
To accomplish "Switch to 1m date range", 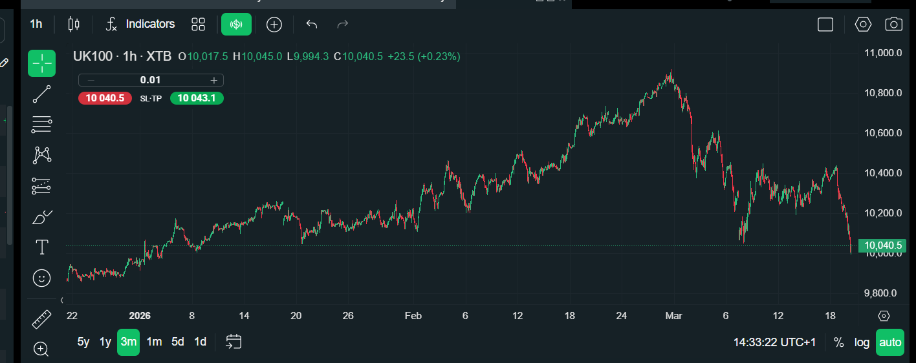I will [x=154, y=342].
